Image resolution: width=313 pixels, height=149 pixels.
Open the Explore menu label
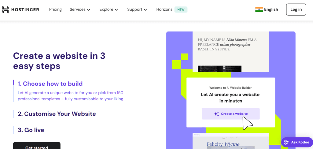point(106,9)
